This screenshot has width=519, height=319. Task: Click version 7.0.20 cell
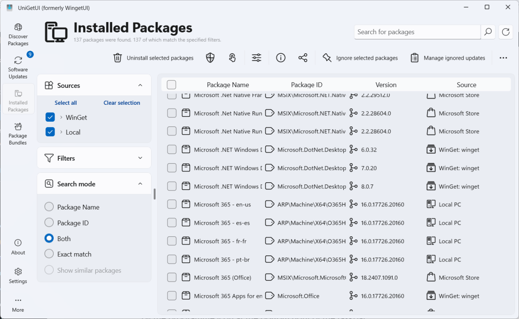369,168
